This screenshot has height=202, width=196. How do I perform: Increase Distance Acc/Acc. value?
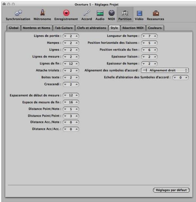[x=77, y=129]
